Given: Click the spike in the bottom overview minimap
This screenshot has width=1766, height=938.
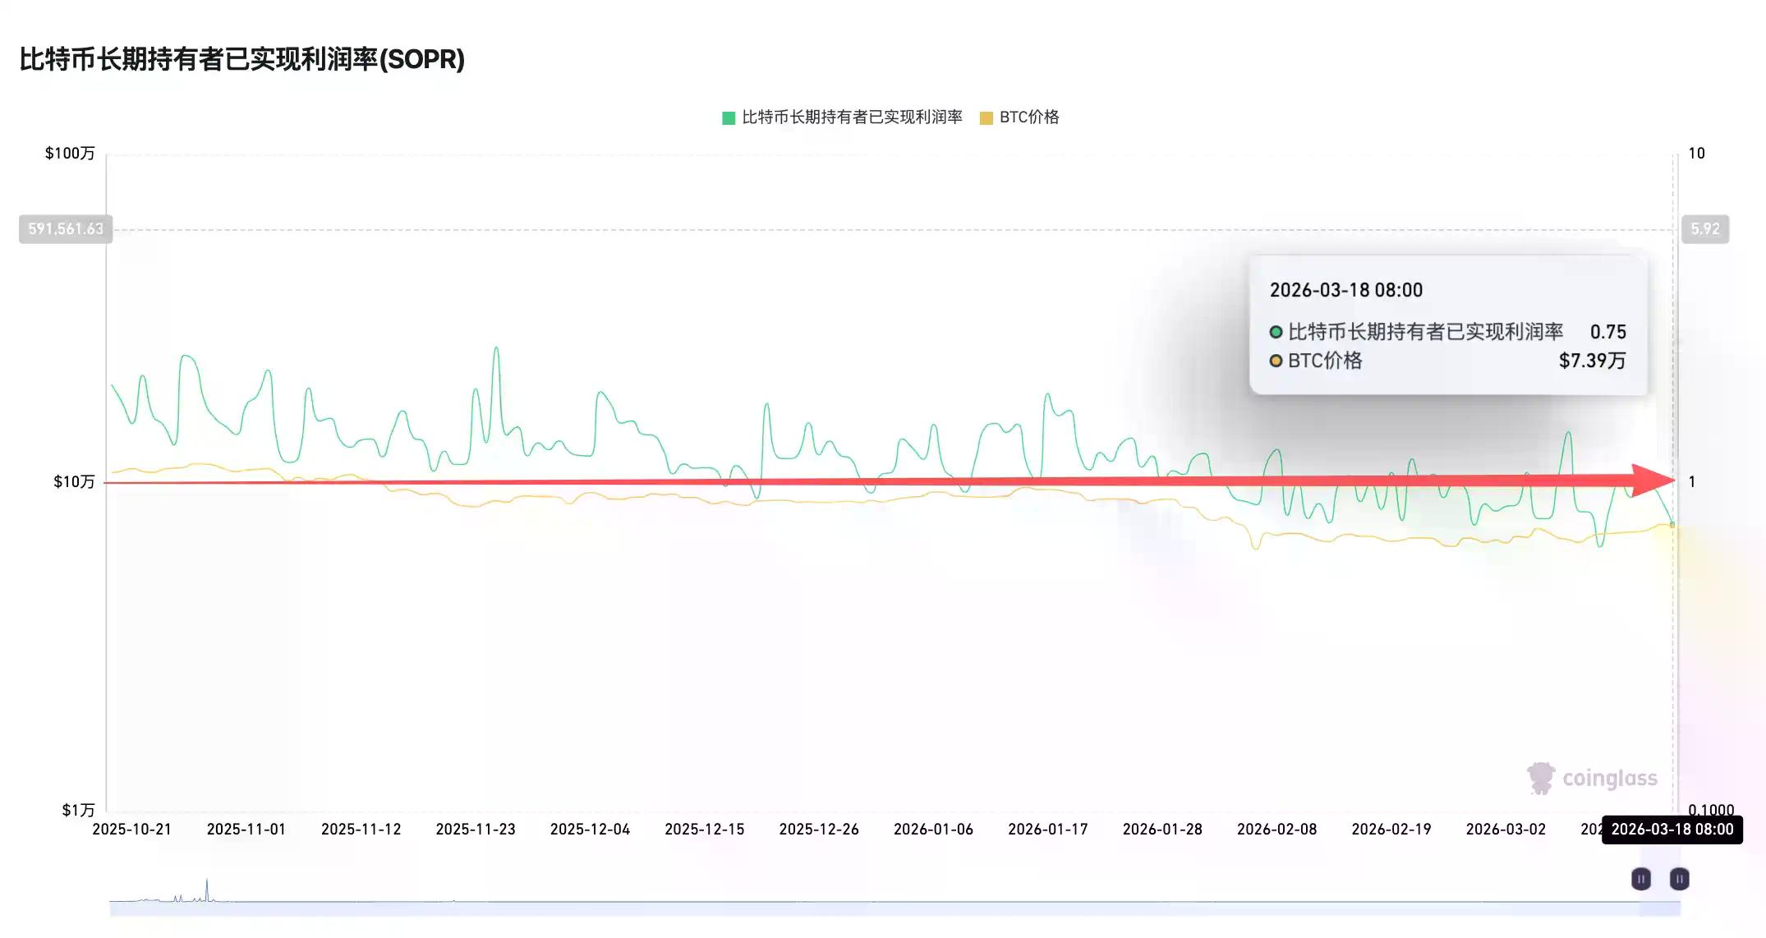Looking at the screenshot, I should pos(207,887).
